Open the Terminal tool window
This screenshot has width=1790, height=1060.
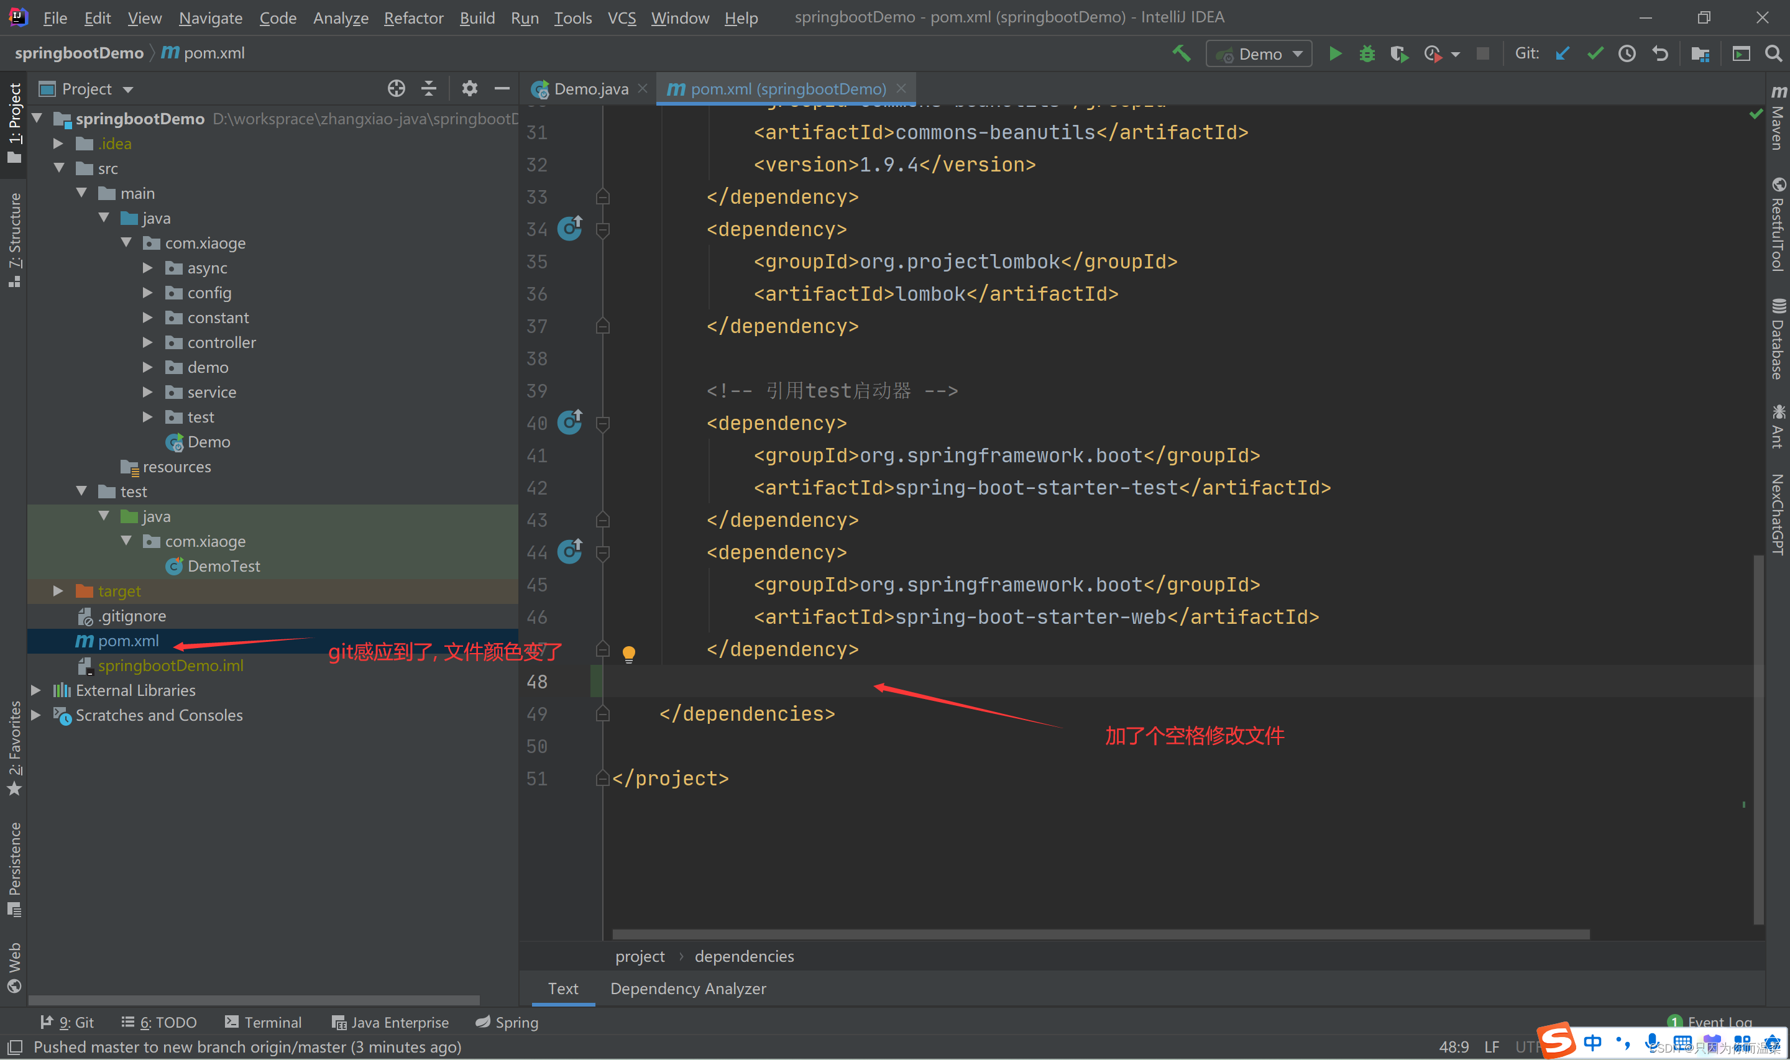263,1022
